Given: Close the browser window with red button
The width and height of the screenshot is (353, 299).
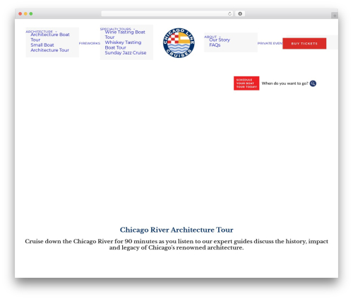Looking at the screenshot, I should pyautogui.click(x=20, y=14).
